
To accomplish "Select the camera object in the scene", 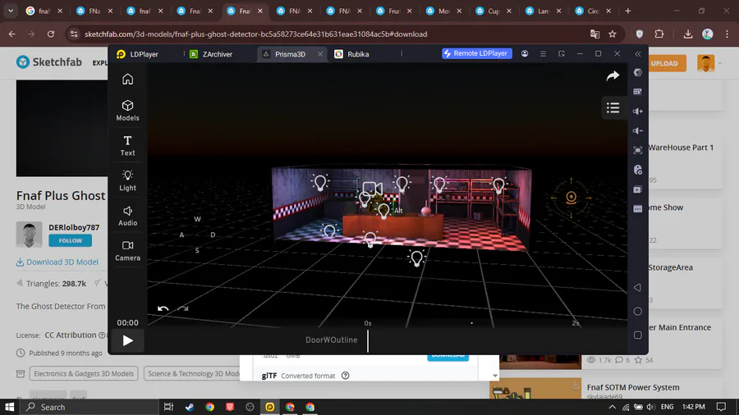I will click(x=372, y=189).
